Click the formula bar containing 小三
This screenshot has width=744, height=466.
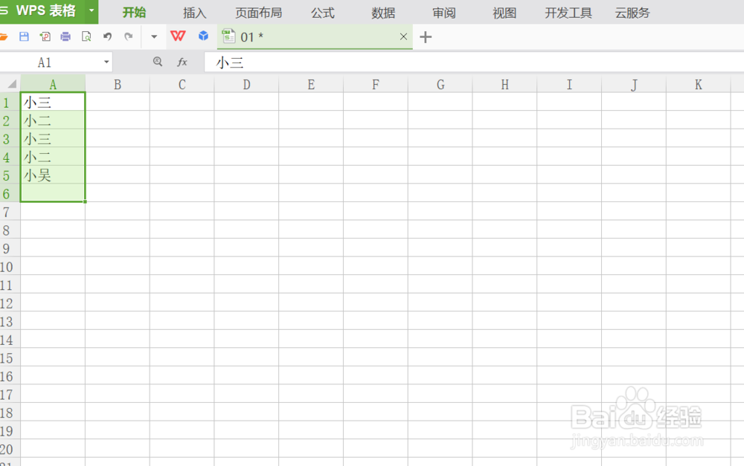[x=474, y=62]
